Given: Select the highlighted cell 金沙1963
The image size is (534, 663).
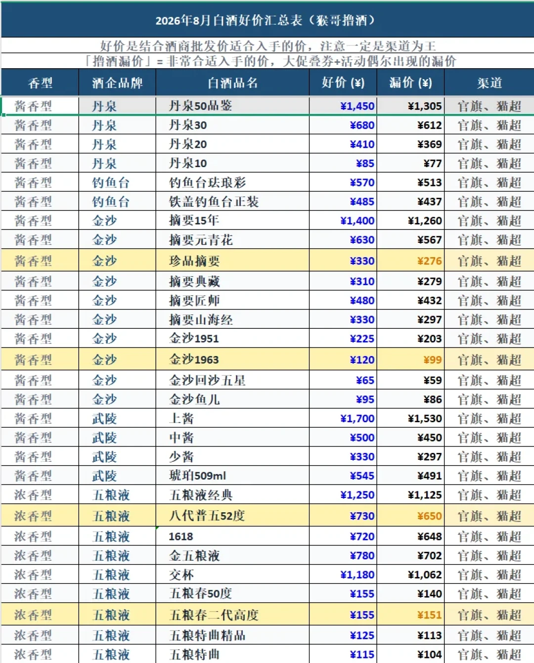Looking at the screenshot, I should (232, 359).
